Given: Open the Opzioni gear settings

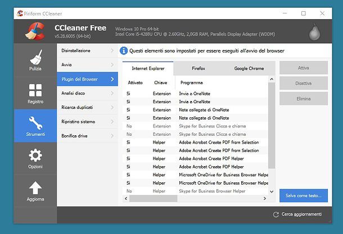Looking at the screenshot, I should [35, 159].
